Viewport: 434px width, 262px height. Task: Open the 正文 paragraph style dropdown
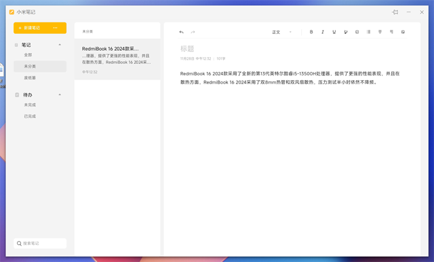pos(282,32)
